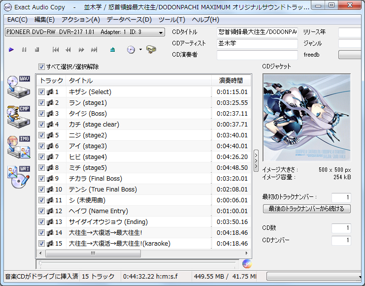Uncheck track 8 ミチ (stage5) checkbox
The width and height of the screenshot is (365, 286).
tap(41, 167)
